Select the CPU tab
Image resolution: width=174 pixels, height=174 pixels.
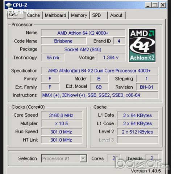tap(16, 14)
